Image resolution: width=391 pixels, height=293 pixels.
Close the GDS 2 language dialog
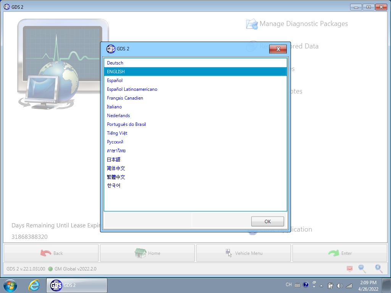pos(278,49)
